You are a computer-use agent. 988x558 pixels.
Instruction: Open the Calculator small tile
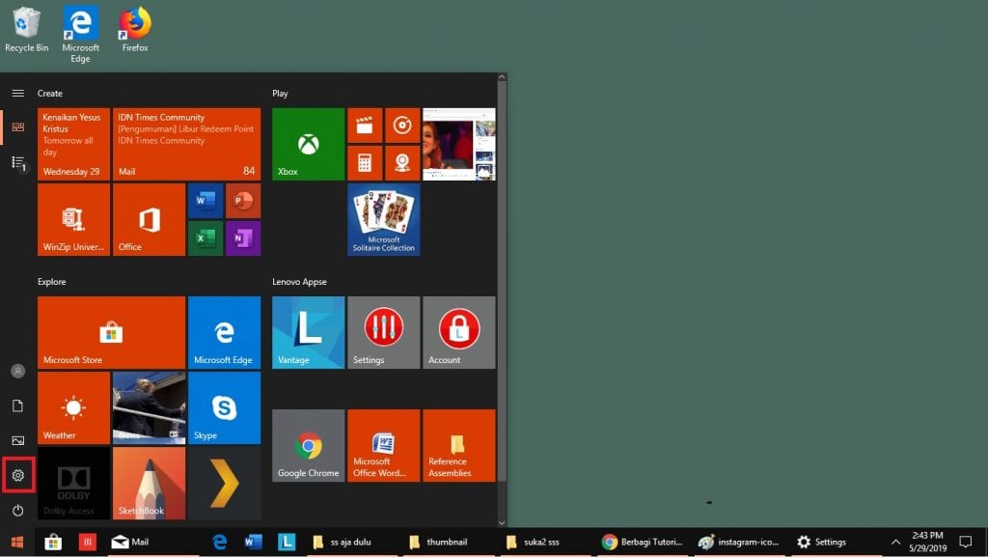tap(365, 163)
